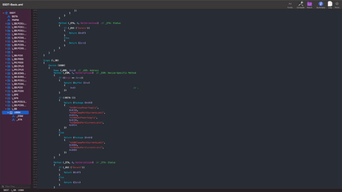Open the Patch window
Viewport: 342px width, 192px height.
(x=310, y=4)
